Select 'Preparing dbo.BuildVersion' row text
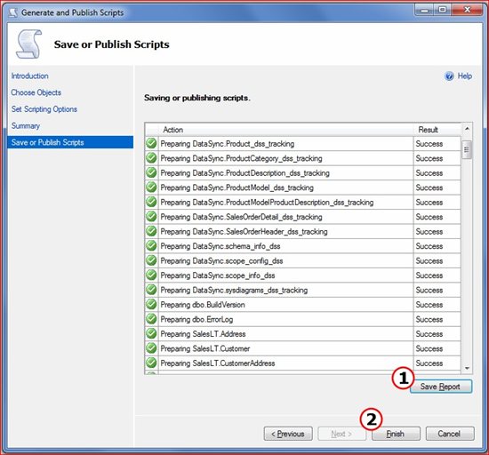Screen dimensions: 489x455 click(203, 305)
